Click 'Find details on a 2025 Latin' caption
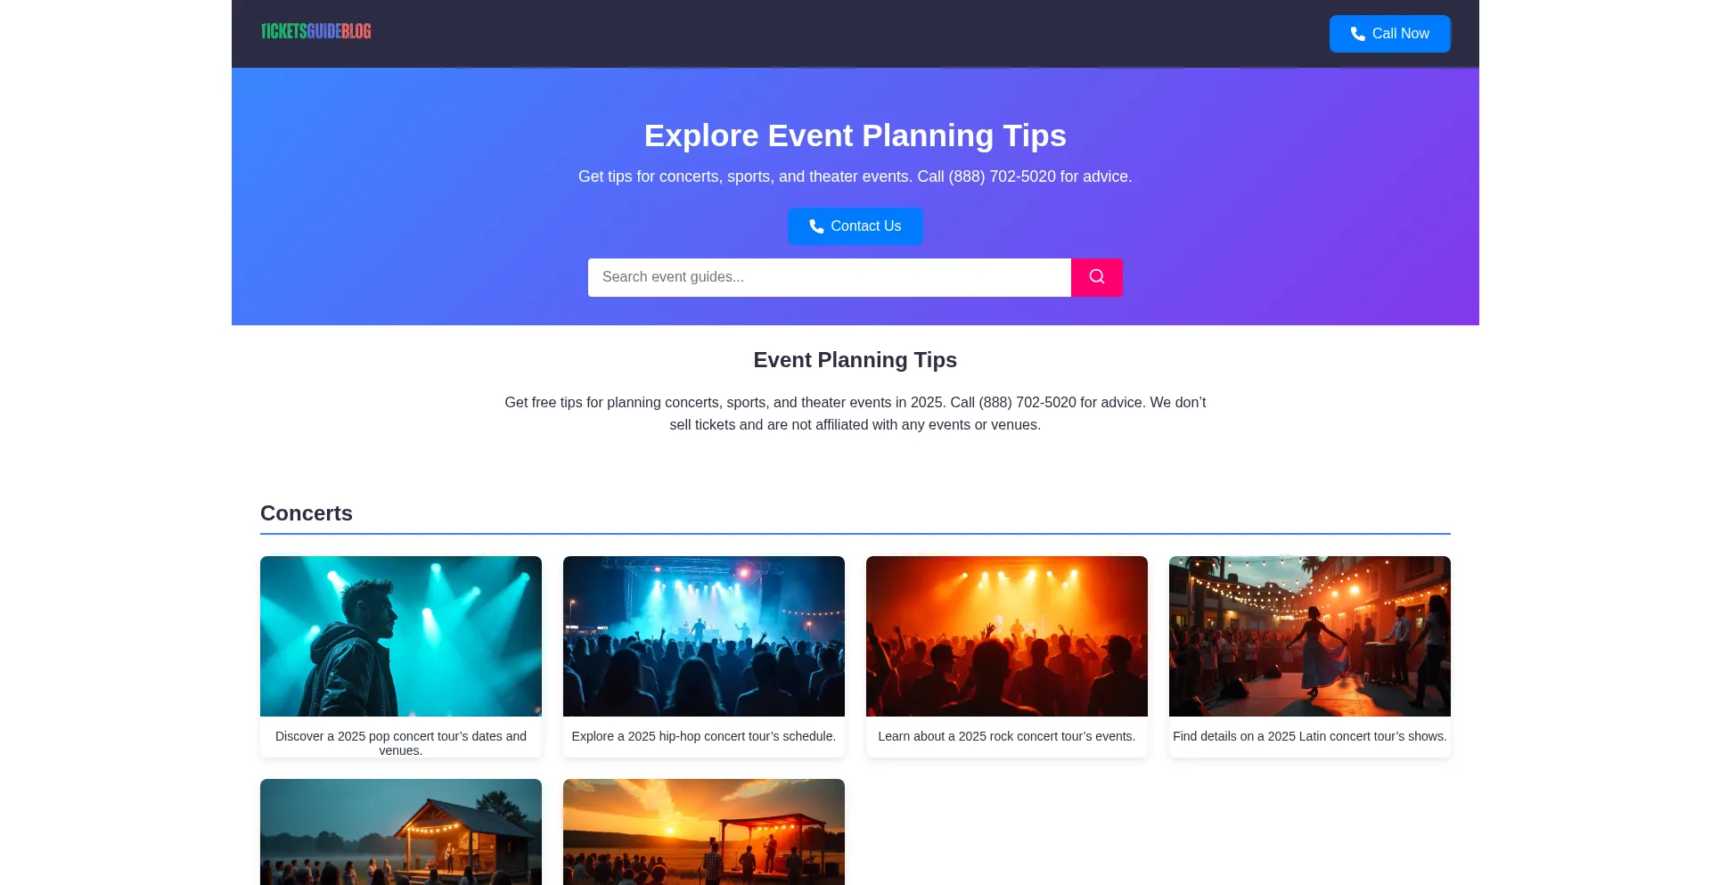The height and width of the screenshot is (885, 1711). coord(1310,736)
